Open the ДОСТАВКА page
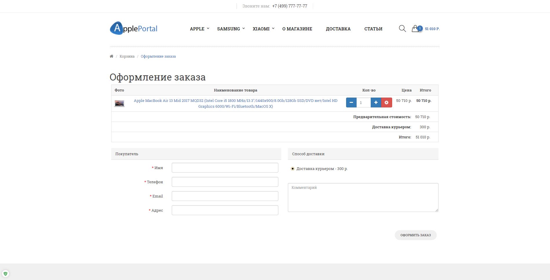 tap(338, 29)
